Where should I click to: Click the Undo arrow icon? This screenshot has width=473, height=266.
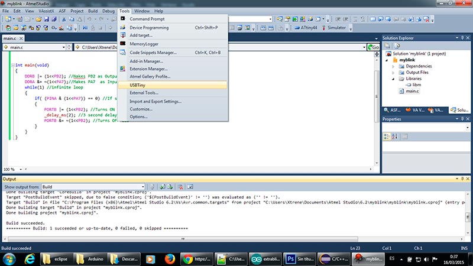point(89,19)
